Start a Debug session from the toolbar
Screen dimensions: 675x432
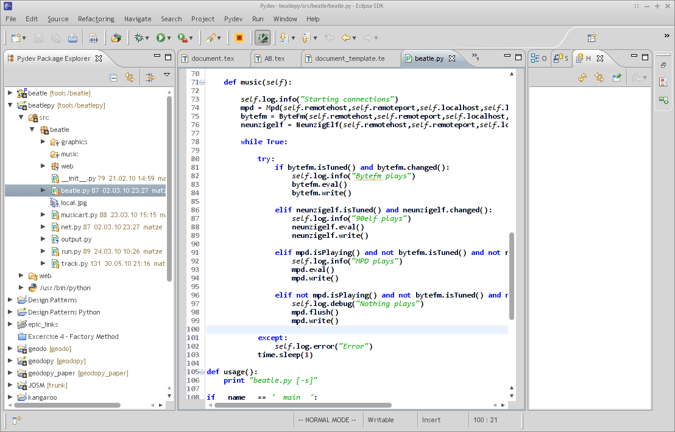click(140, 37)
